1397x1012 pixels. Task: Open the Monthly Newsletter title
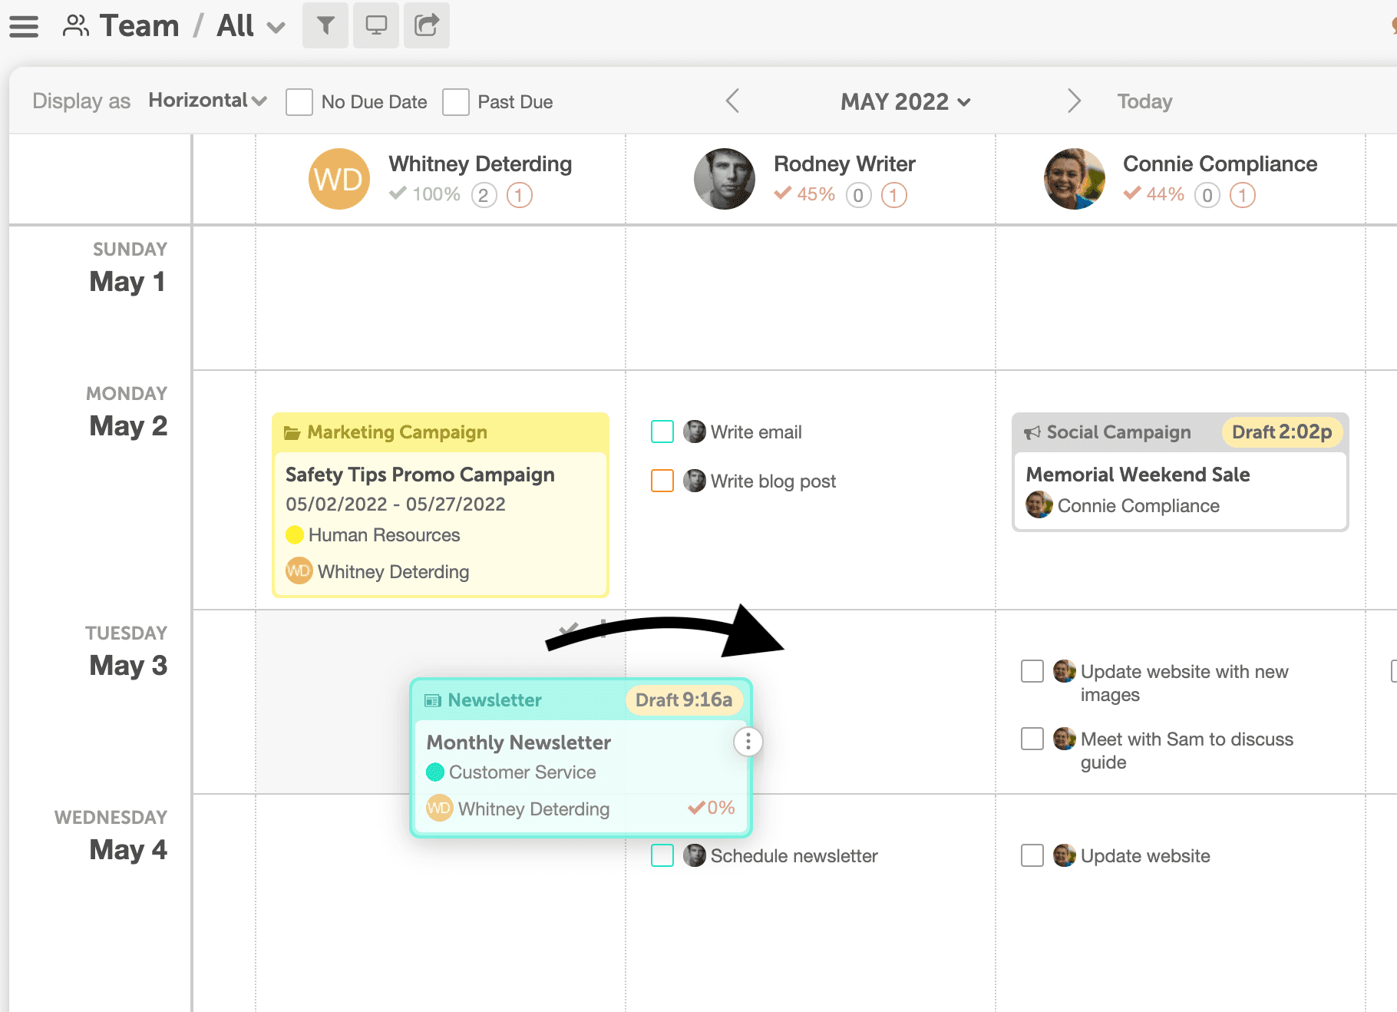519,742
